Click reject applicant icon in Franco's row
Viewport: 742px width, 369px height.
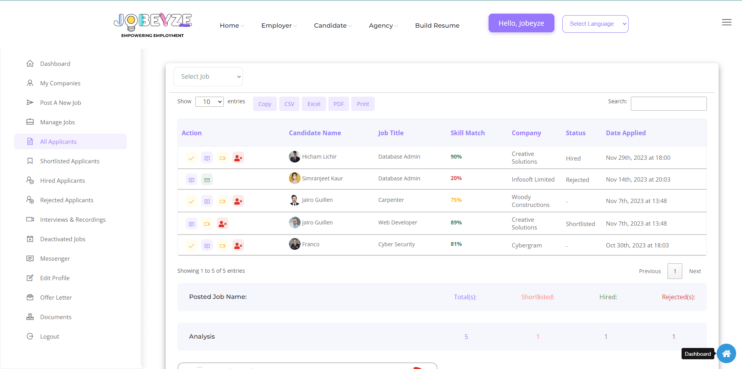tap(238, 245)
